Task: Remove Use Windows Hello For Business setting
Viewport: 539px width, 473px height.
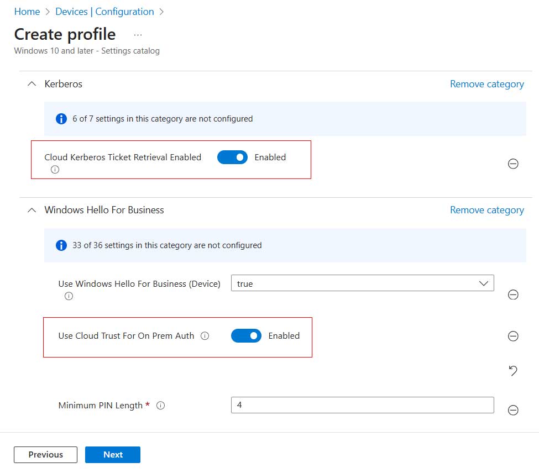Action: click(x=512, y=295)
